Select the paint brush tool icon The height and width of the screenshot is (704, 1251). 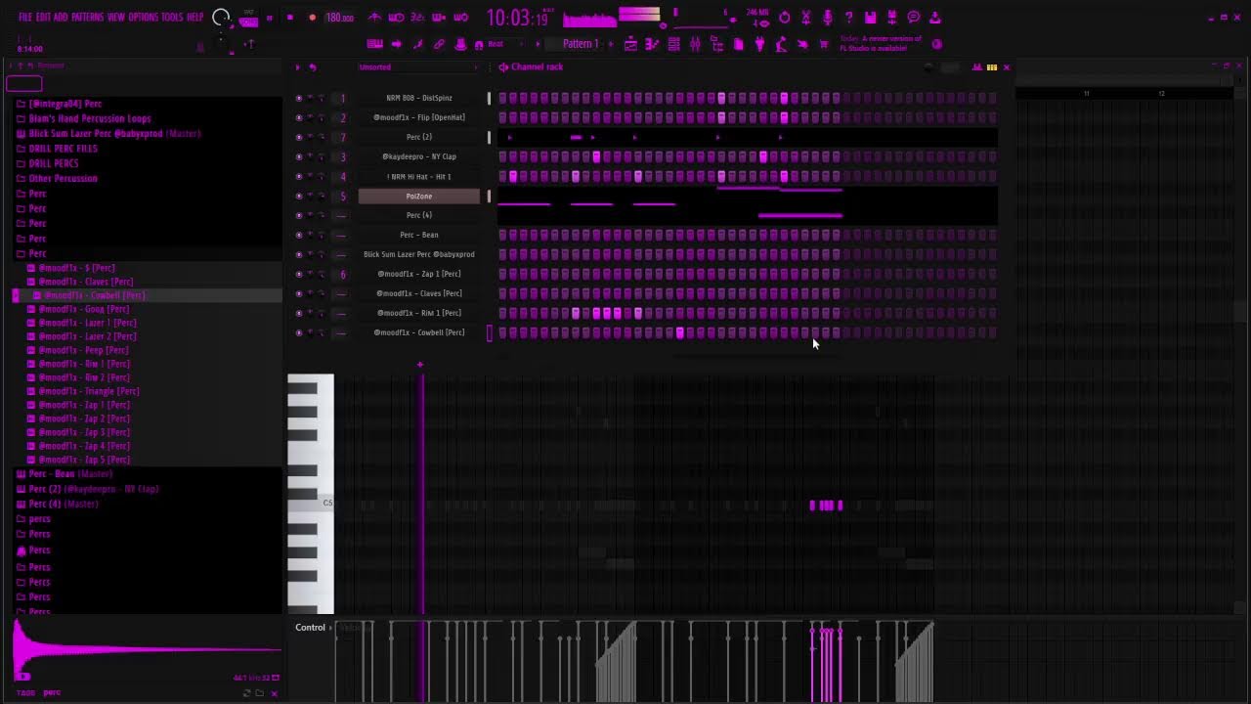coord(417,44)
